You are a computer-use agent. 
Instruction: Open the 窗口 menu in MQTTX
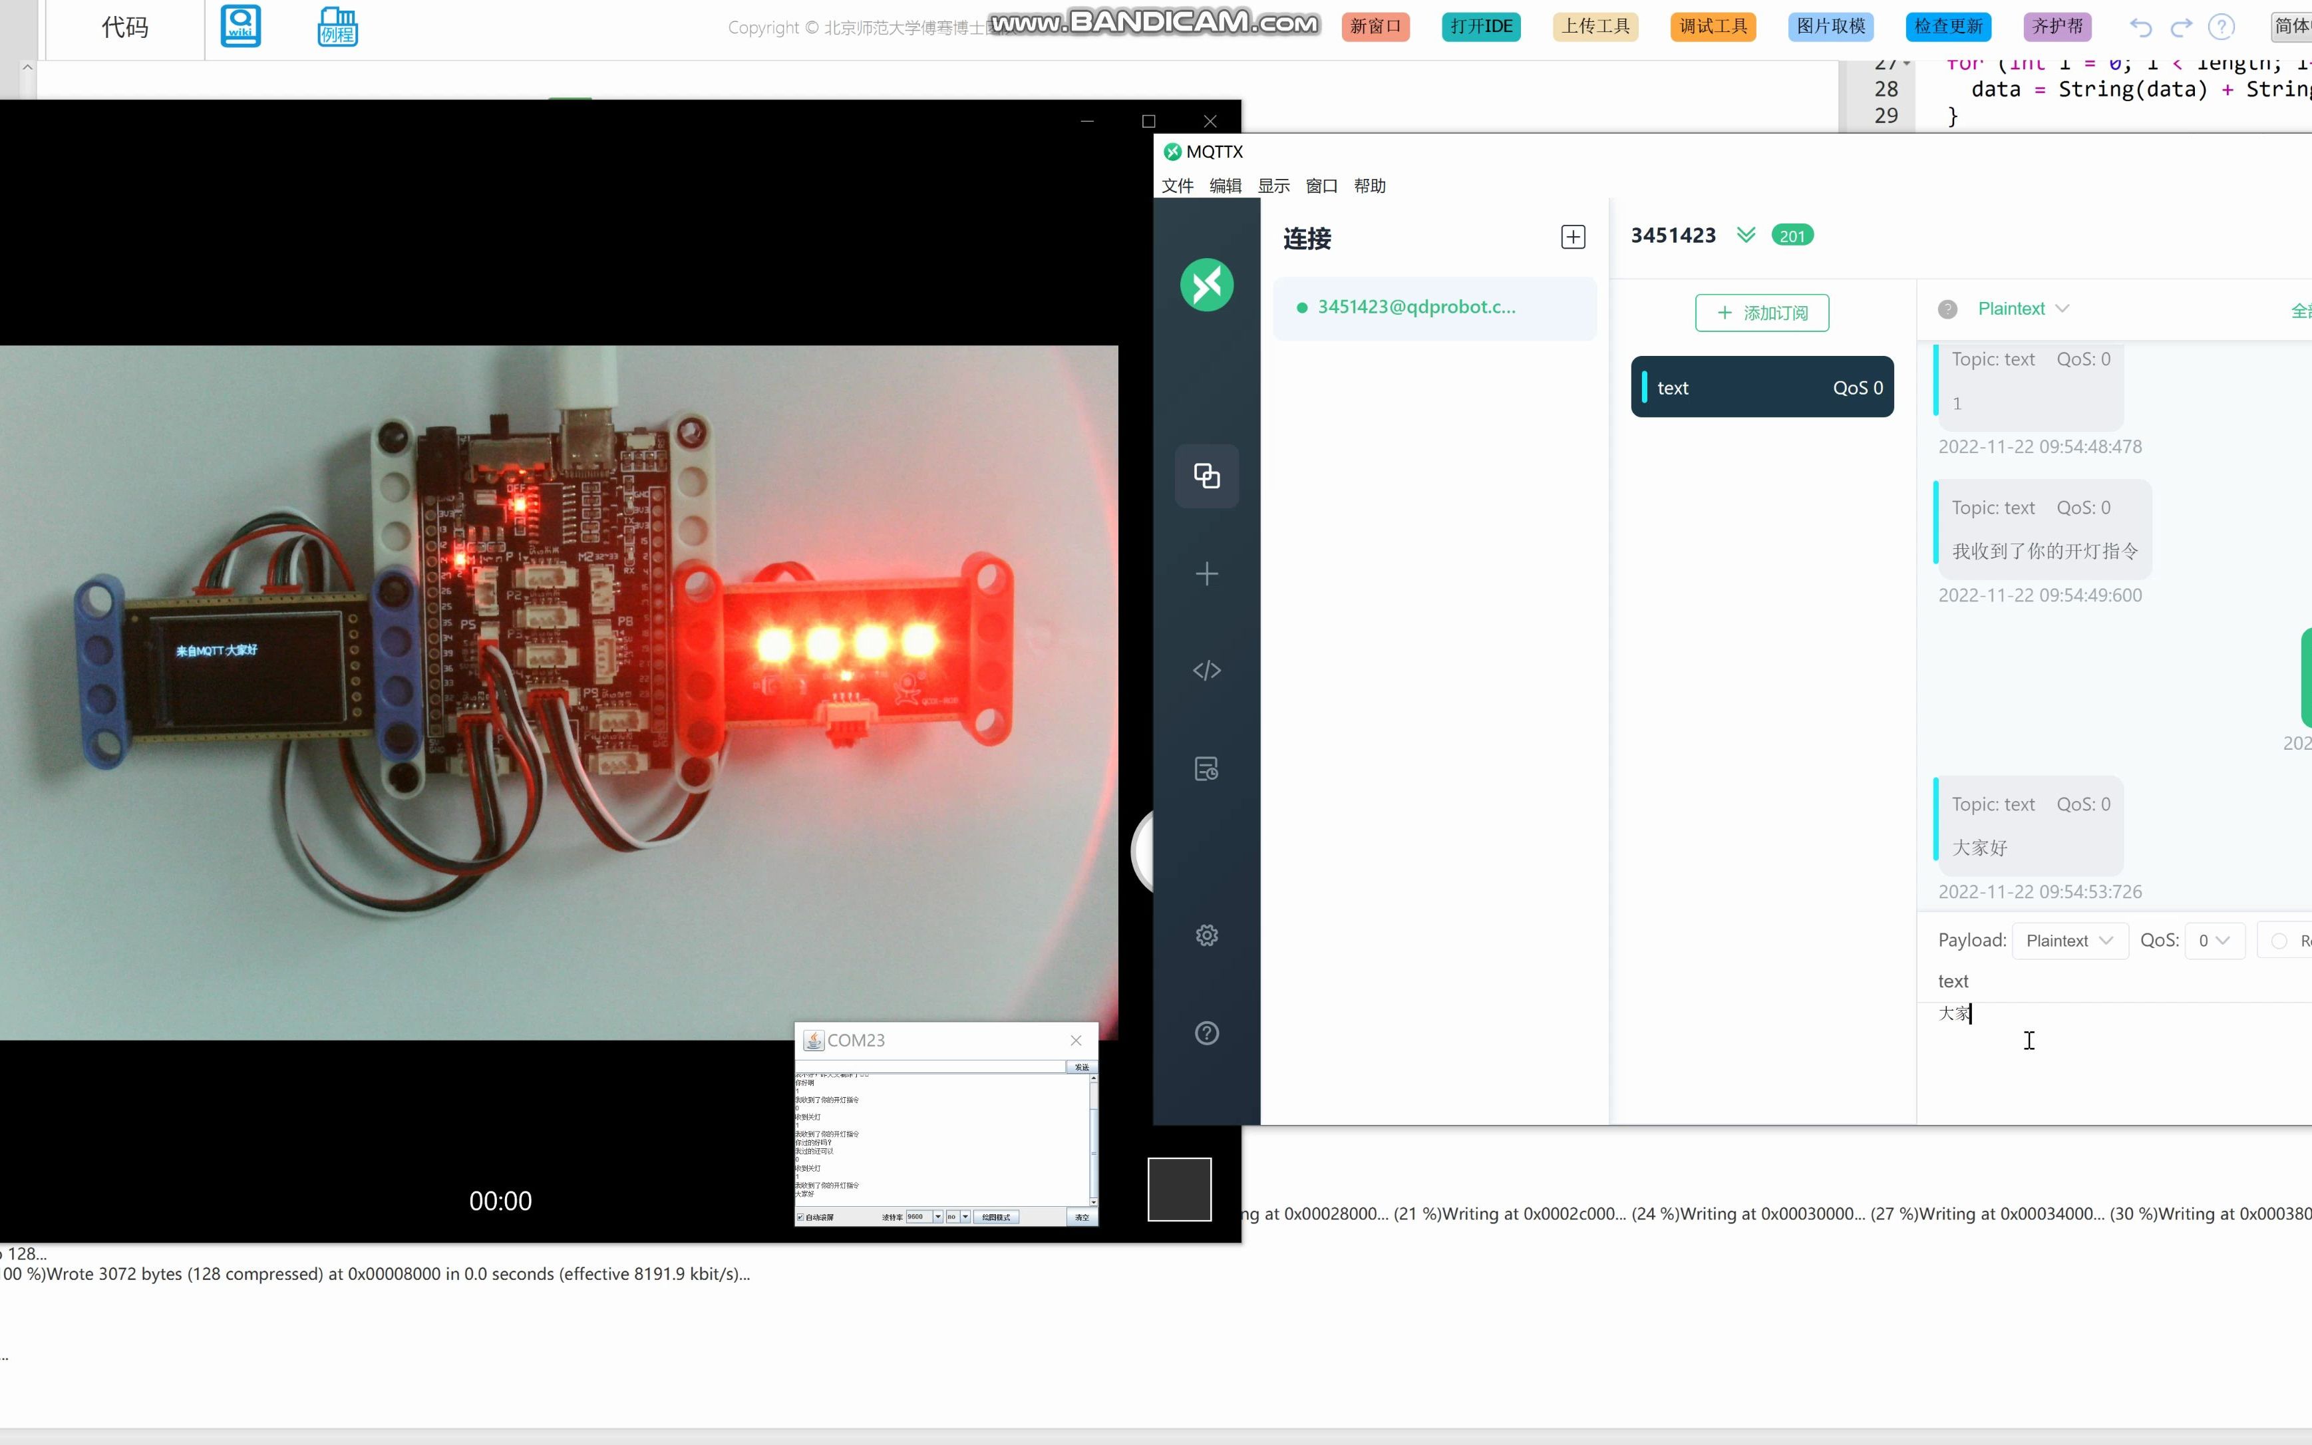click(1321, 186)
